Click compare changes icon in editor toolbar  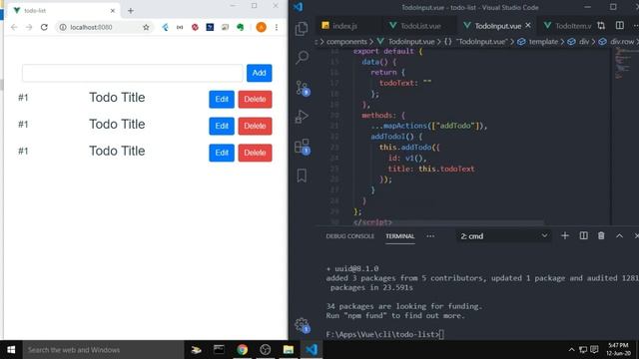coord(601,26)
